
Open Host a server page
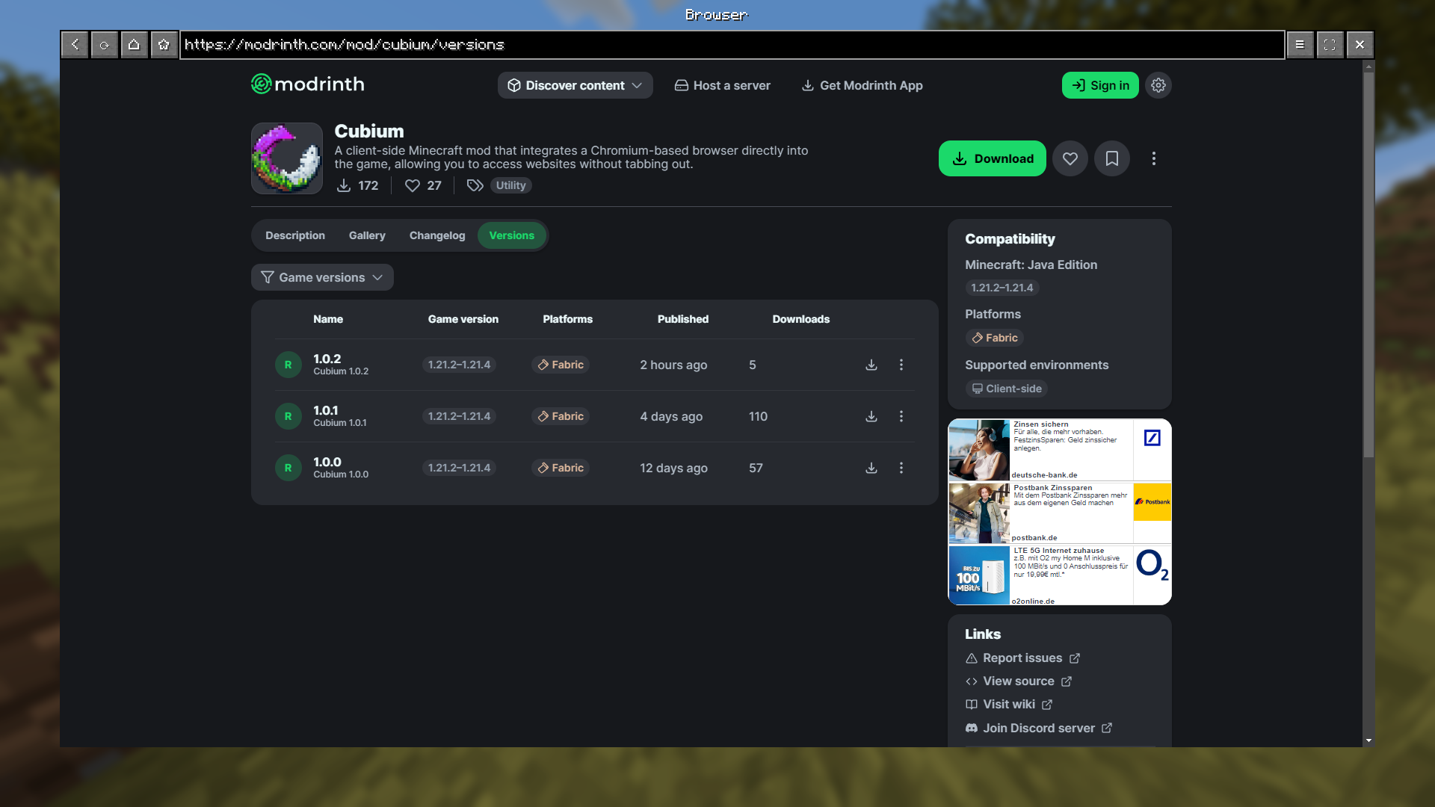click(722, 85)
